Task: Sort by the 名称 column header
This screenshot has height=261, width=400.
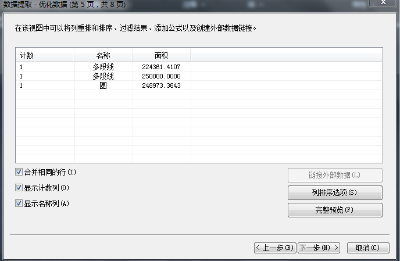Action: tap(103, 55)
